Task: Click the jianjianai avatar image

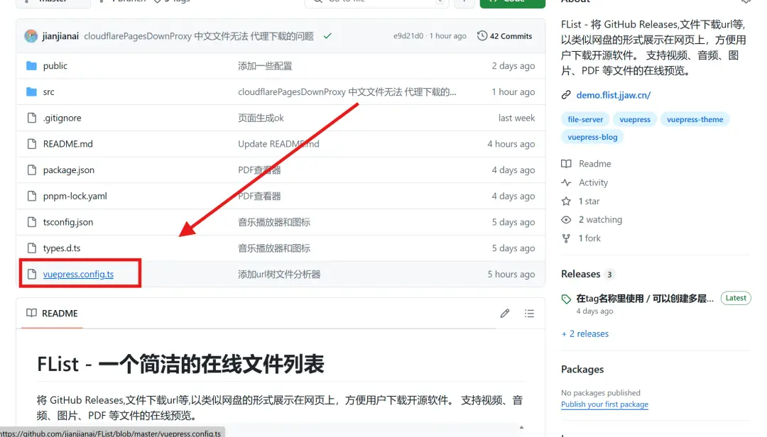Action: pos(31,36)
